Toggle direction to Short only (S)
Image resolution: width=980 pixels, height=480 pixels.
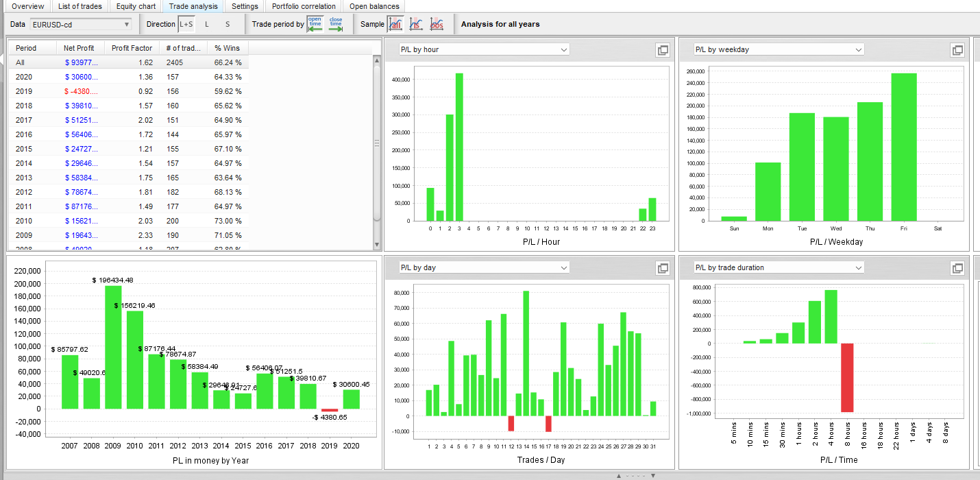[228, 24]
